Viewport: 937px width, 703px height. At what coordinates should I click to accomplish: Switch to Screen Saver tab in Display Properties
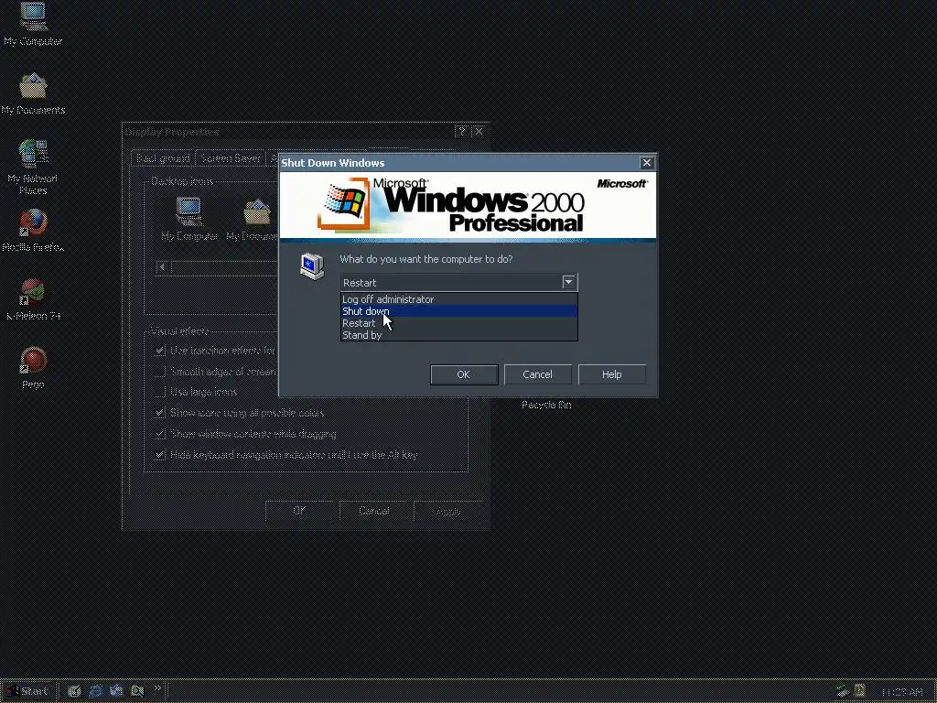coord(230,157)
